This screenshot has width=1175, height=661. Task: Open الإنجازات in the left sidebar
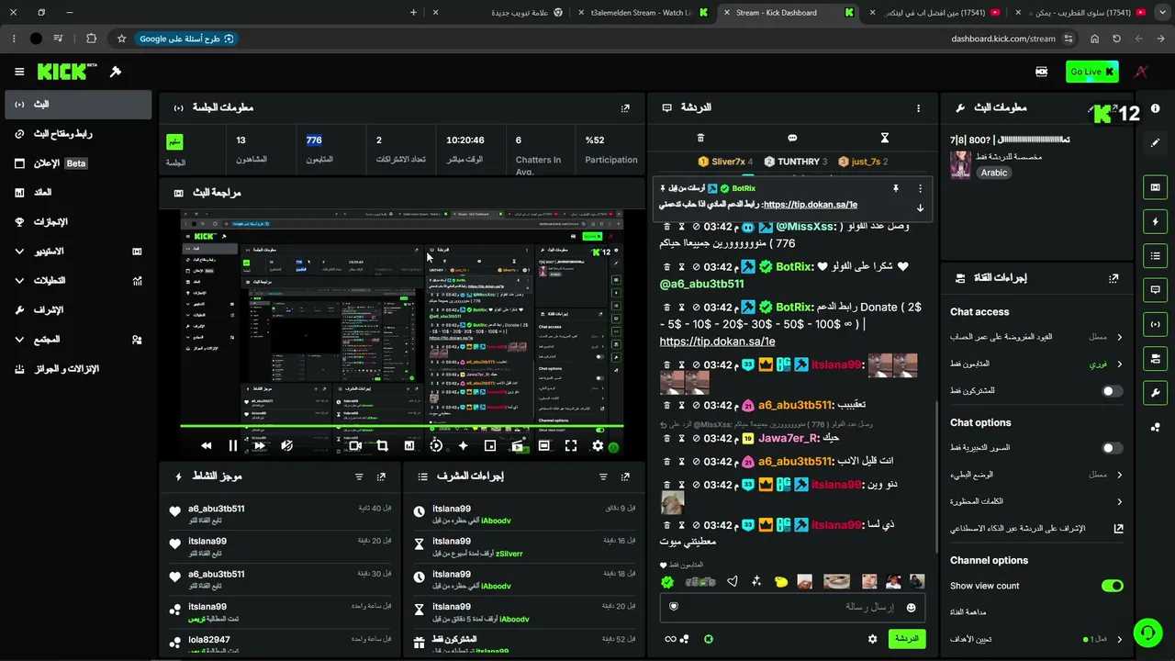pos(77,222)
